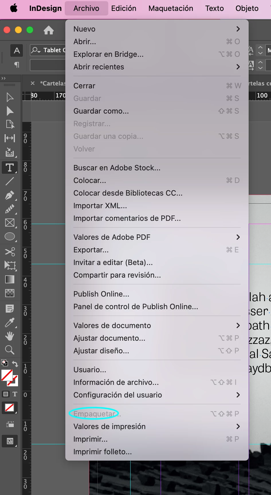Open the InDesign application menu
The width and height of the screenshot is (271, 495).
[46, 8]
